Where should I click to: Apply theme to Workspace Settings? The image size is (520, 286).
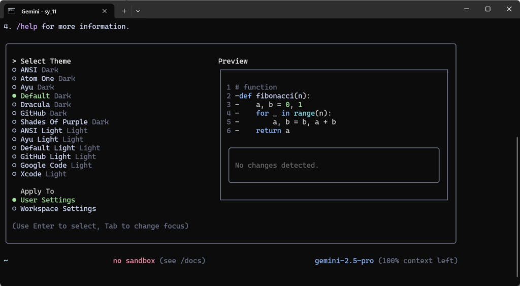58,209
